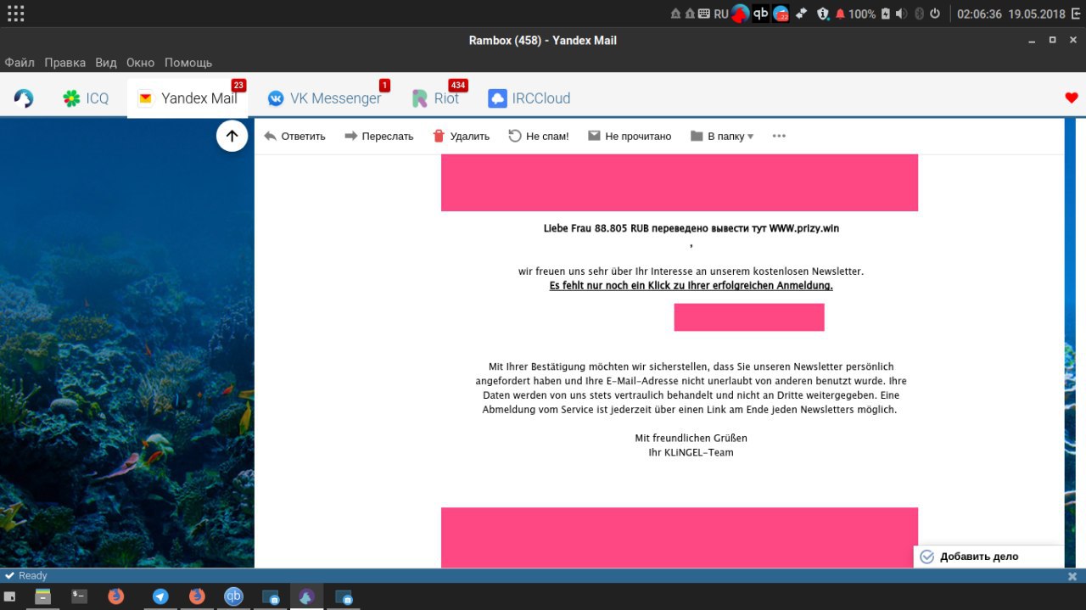1086x610 pixels.
Task: Switch to the ICQ service tab
Action: pyautogui.click(x=86, y=98)
